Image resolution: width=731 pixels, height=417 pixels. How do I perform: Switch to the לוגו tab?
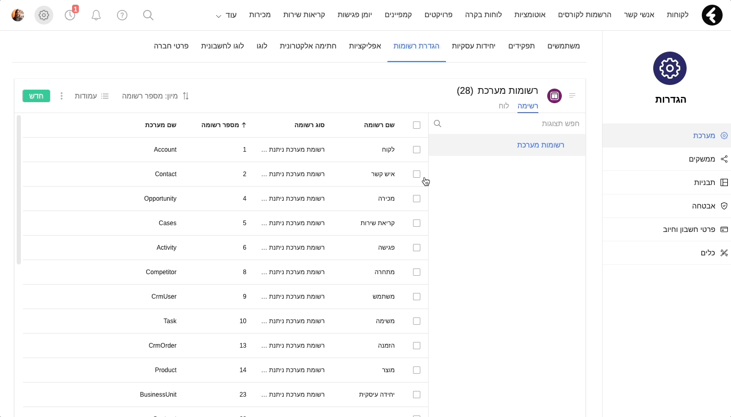(x=262, y=46)
